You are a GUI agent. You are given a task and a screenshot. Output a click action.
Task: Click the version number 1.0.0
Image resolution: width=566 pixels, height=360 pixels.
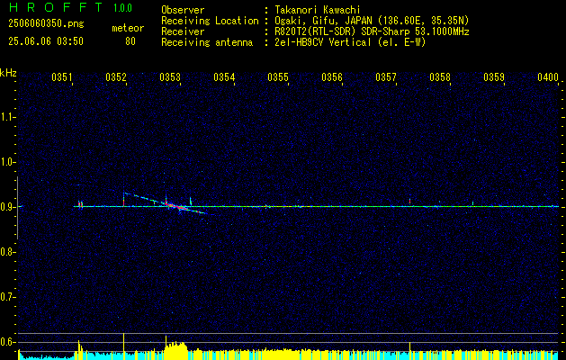(x=122, y=8)
